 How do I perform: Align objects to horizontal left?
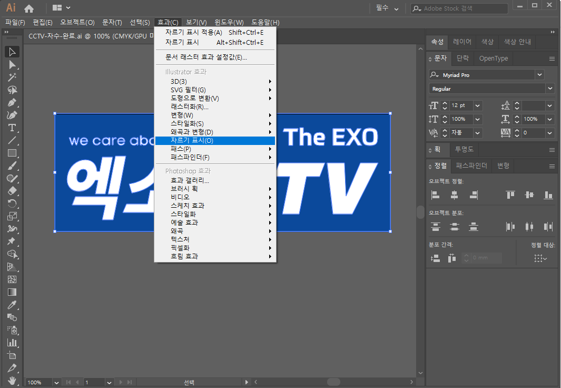(x=435, y=195)
